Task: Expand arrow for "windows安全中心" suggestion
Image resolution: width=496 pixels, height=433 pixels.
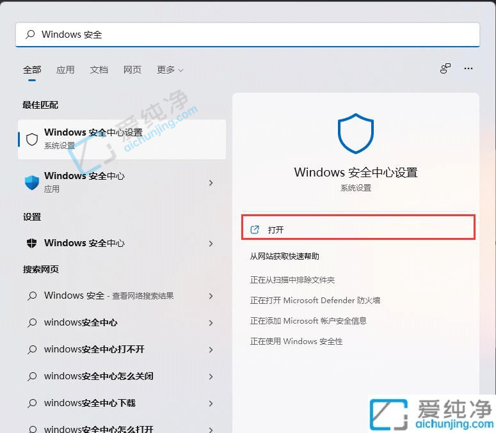Action: coord(211,323)
